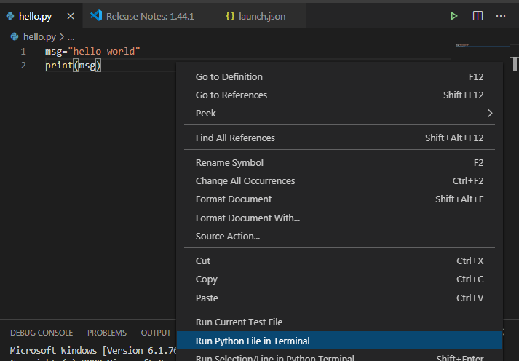Viewport: 519px width, 361px height.
Task: Open Source Action... entry
Action: pos(340,237)
